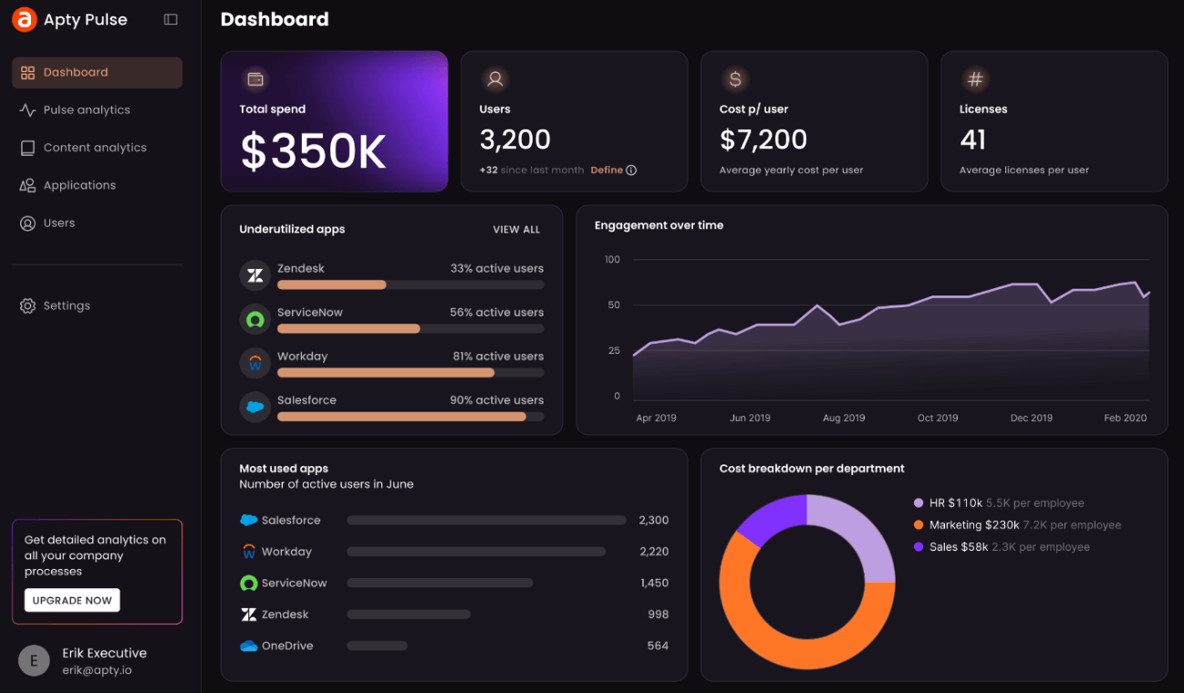Open Settings via the gear icon
This screenshot has width=1184, height=693.
[27, 305]
